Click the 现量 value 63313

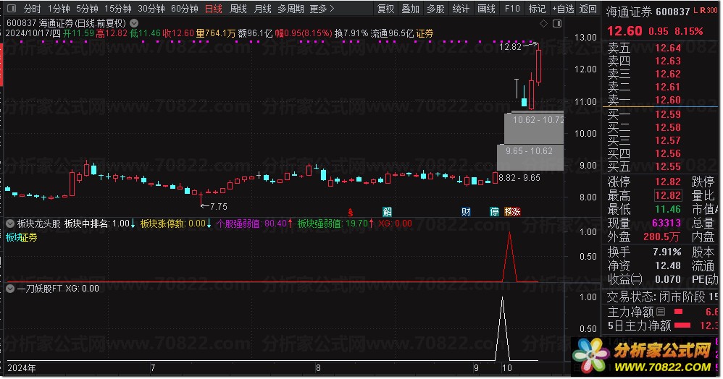click(666, 223)
